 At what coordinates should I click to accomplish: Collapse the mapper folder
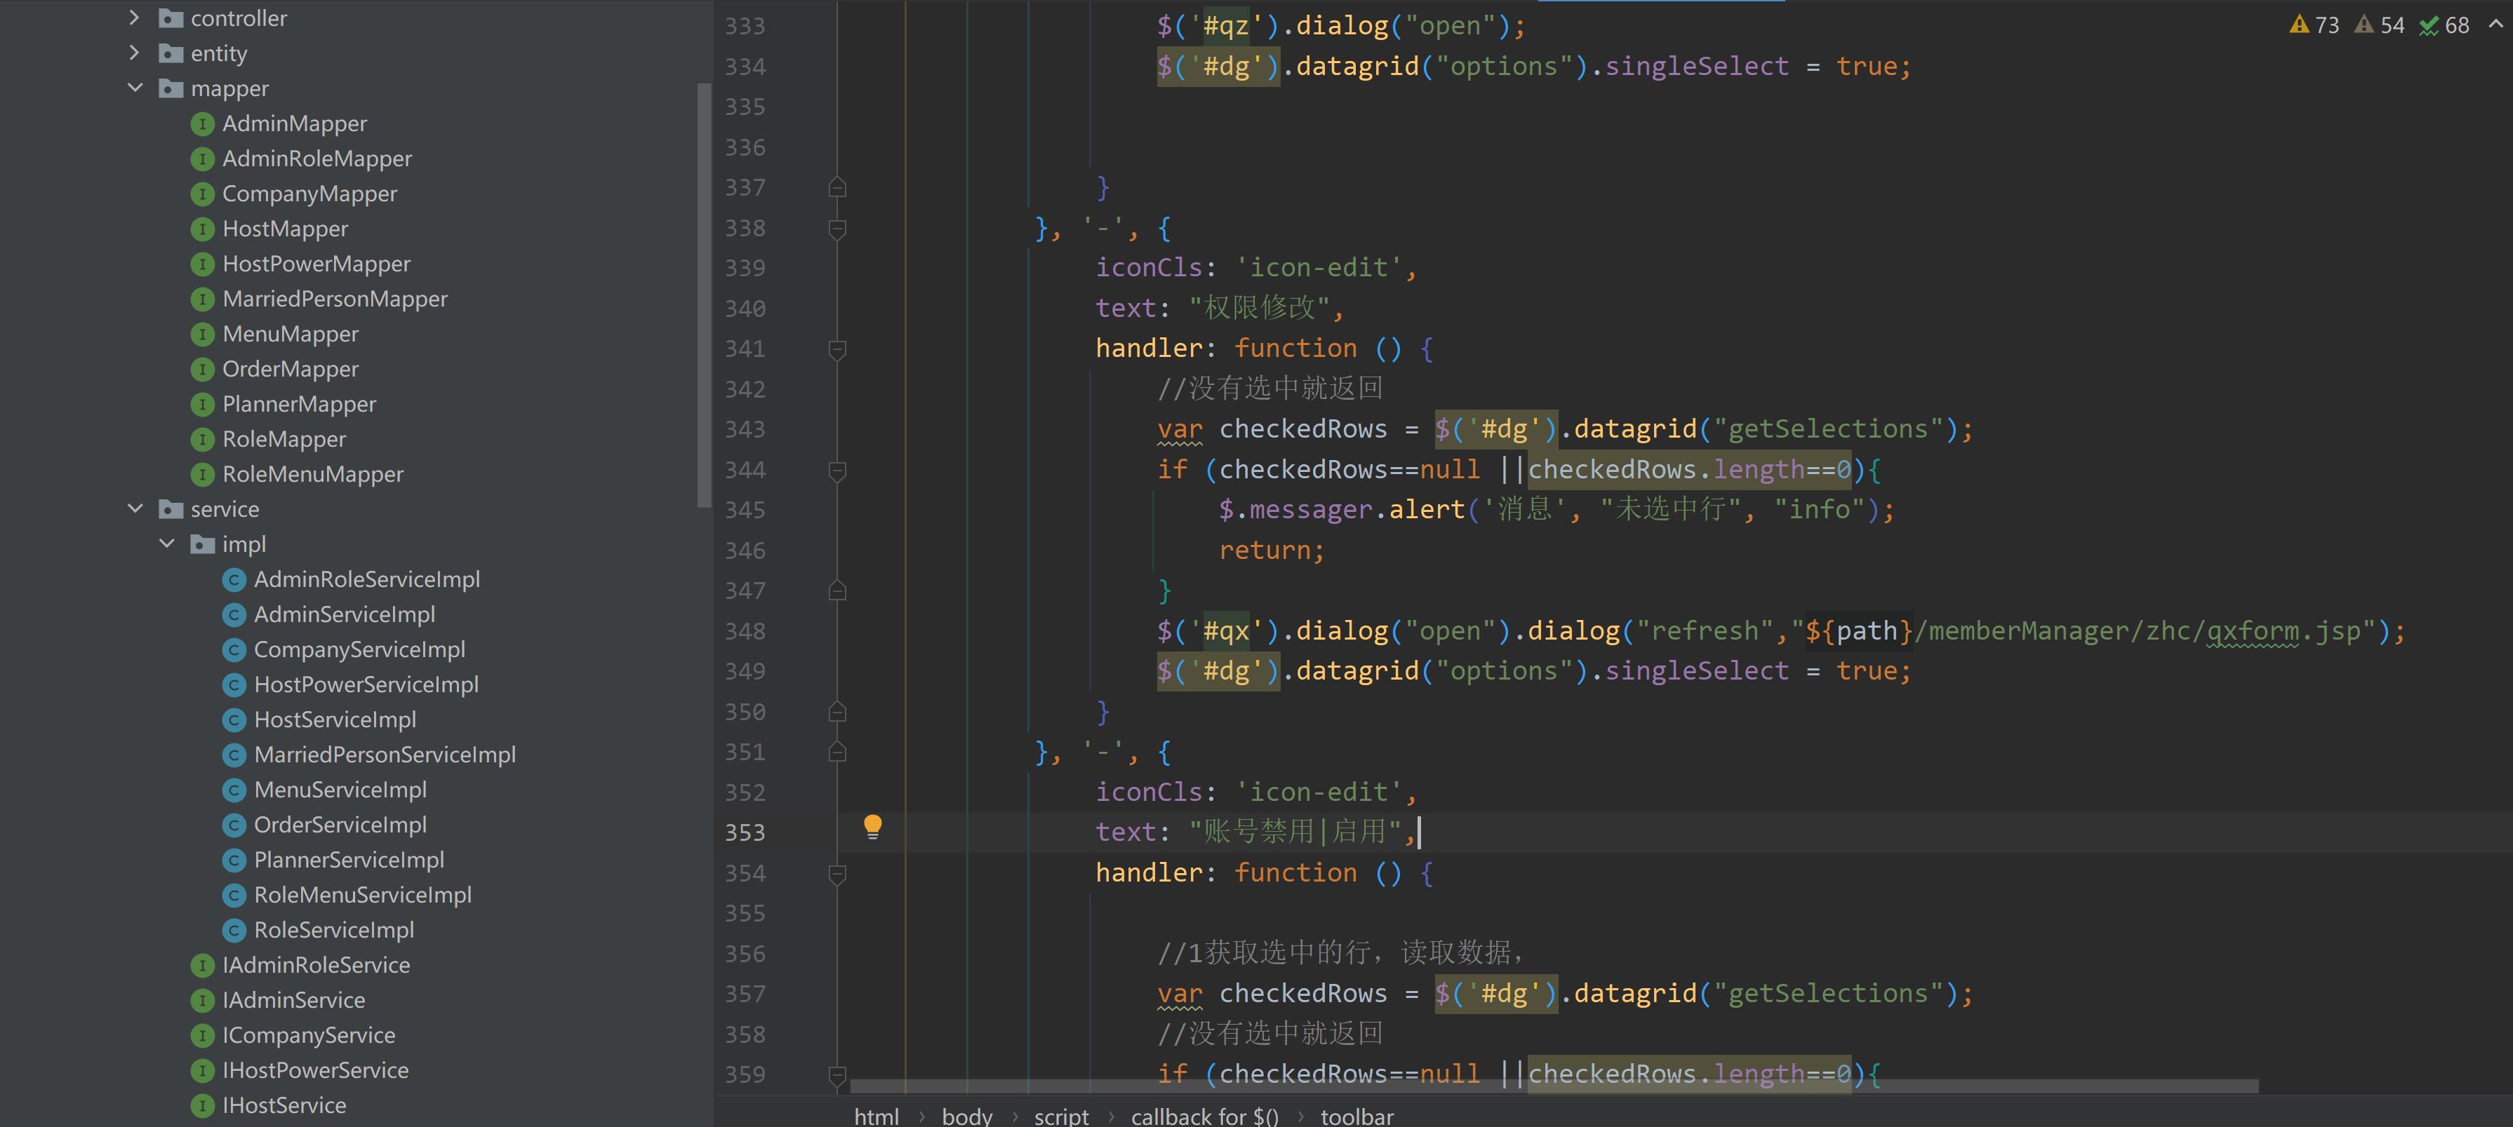pyautogui.click(x=135, y=88)
